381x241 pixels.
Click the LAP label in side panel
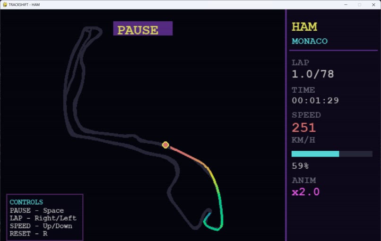(300, 62)
